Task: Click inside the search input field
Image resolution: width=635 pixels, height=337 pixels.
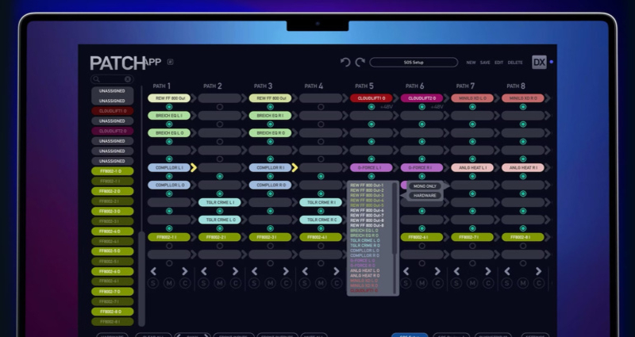Action: [112, 79]
